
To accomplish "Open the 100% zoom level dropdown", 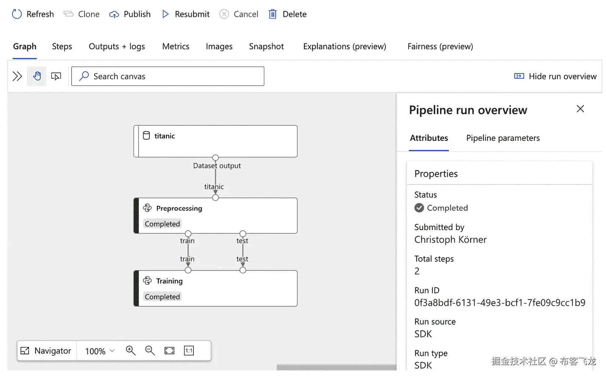I will click(x=100, y=351).
